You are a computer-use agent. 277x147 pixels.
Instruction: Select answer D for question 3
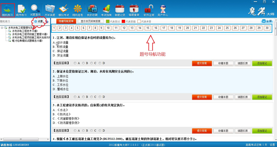(100, 131)
